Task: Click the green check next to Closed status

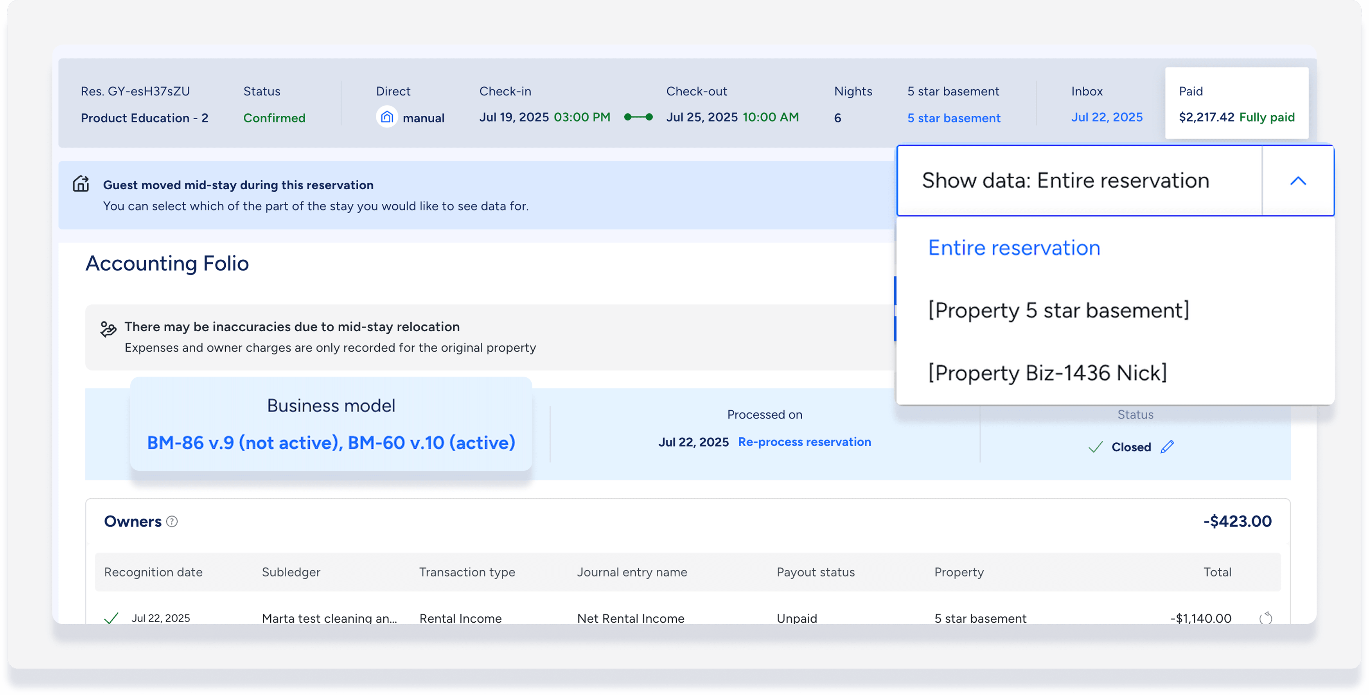Action: point(1095,447)
